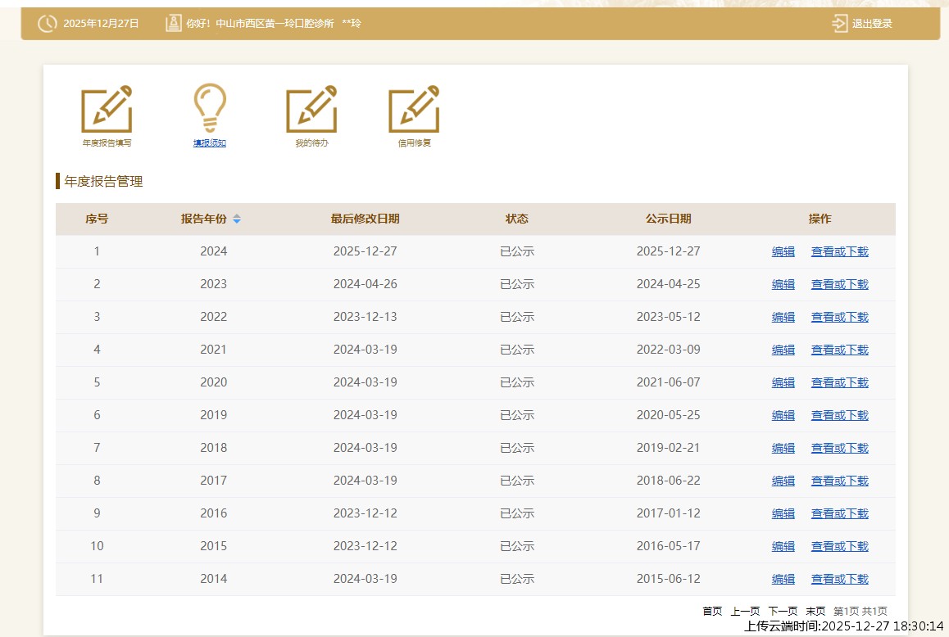Sort by 报告年份 using the arrow icon

pos(237,219)
